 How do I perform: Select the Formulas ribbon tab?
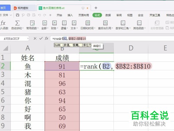[97, 15]
